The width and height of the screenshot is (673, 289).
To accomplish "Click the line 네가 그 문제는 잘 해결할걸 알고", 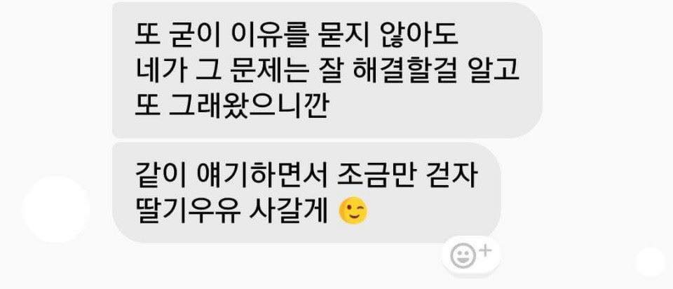I will point(327,71).
